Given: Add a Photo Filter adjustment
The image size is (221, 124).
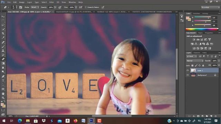Looking at the screenshot, I should coord(204,44).
